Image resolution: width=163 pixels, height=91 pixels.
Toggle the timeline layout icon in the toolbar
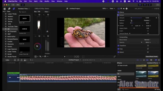click(x=145, y=5)
